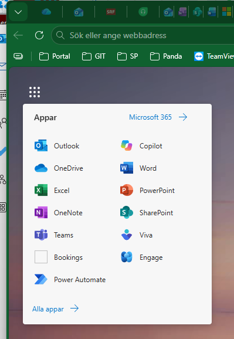This screenshot has width=234, height=339.
Task: Switch to the green headset tab
Action: [x=143, y=12]
